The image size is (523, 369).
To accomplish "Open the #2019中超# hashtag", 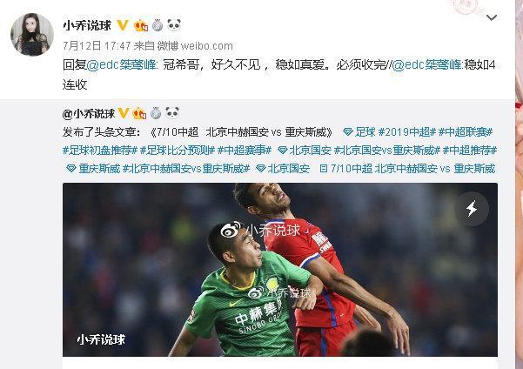I will (407, 132).
